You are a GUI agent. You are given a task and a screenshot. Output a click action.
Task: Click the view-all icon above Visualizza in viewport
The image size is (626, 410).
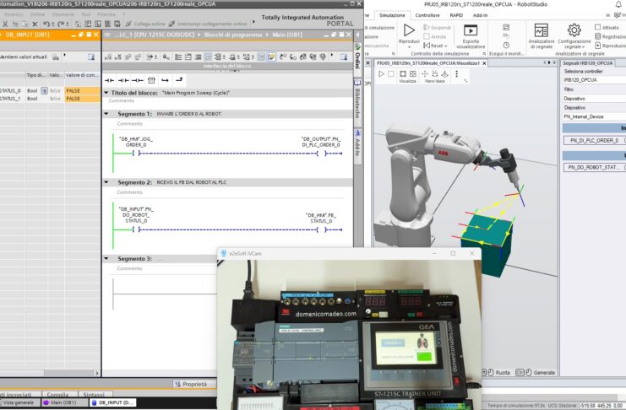point(403,73)
